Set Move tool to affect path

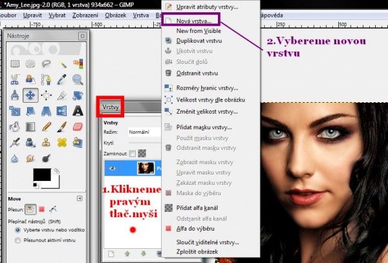(53, 209)
